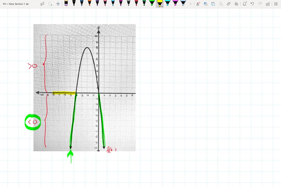Click the Share icon
The image size is (281, 187).
[268, 4]
